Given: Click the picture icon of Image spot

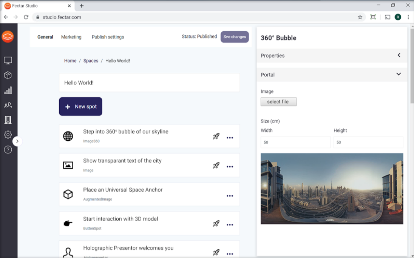Looking at the screenshot, I should pos(68,165).
